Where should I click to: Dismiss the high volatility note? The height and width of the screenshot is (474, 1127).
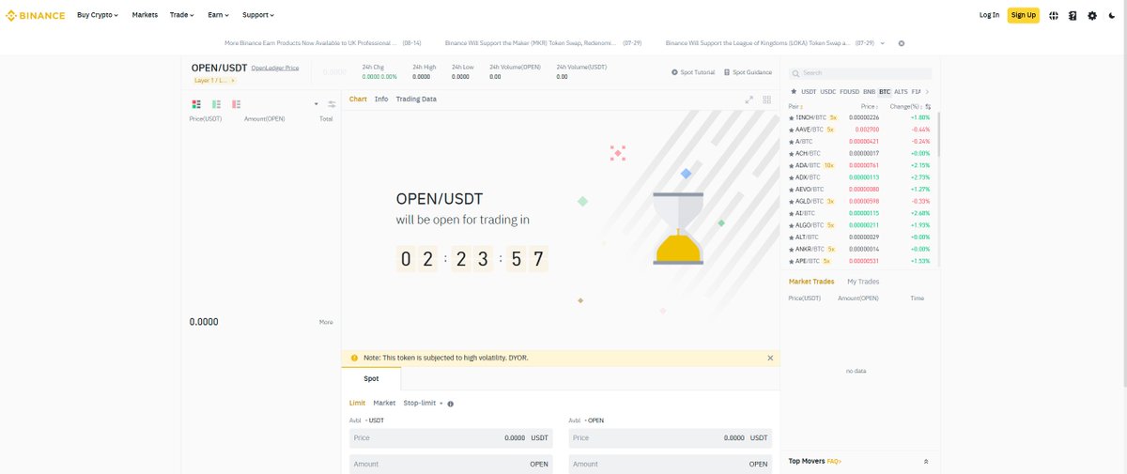770,358
